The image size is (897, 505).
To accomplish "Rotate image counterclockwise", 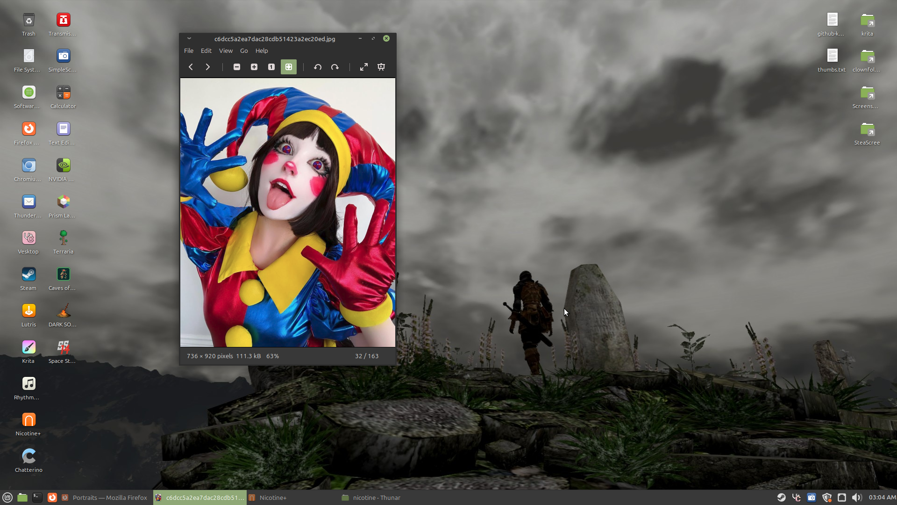I will coord(318,67).
